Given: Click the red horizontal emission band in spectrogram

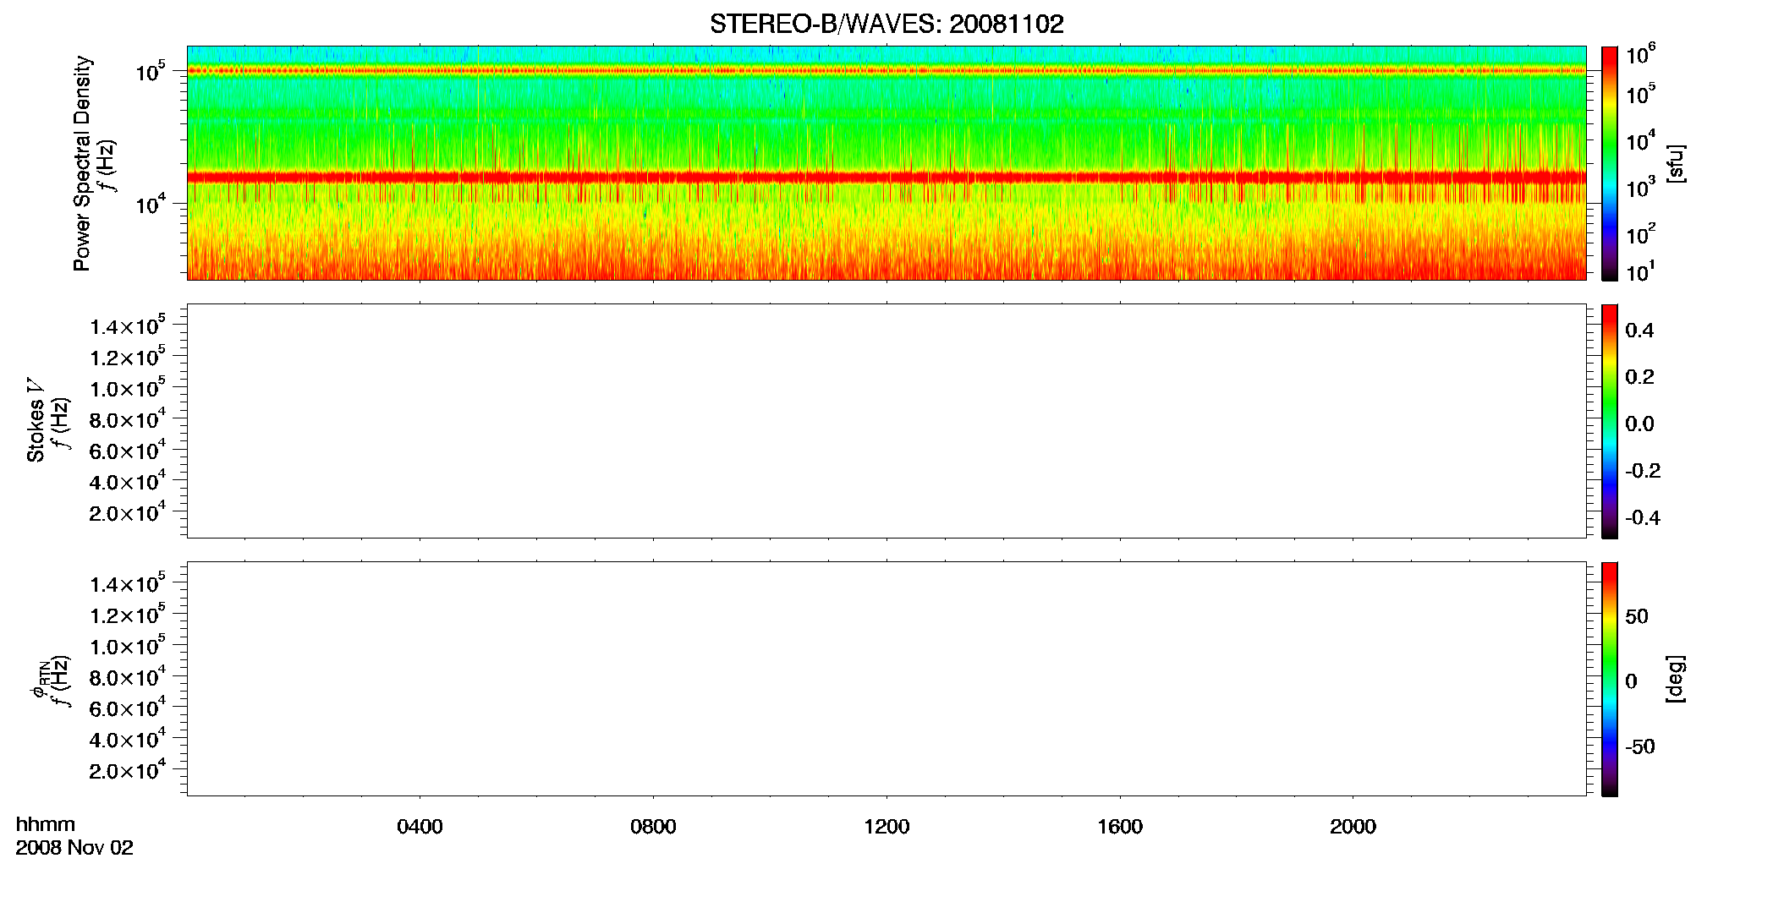Looking at the screenshot, I should tap(886, 178).
